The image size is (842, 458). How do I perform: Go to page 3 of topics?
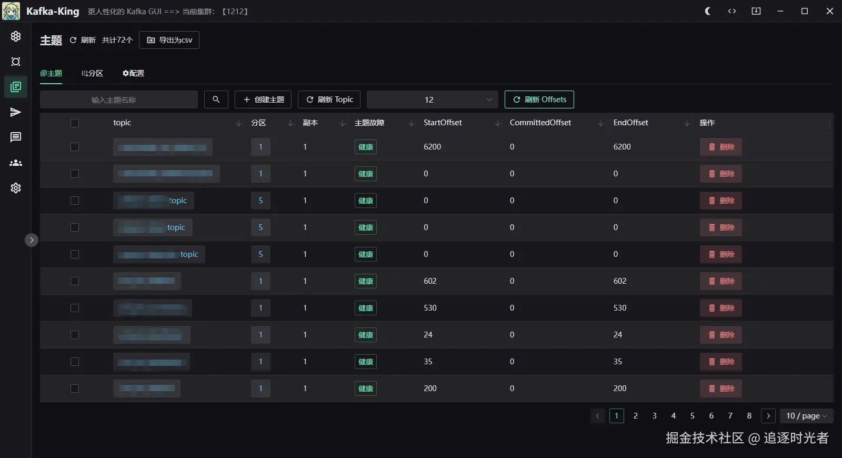pos(655,416)
